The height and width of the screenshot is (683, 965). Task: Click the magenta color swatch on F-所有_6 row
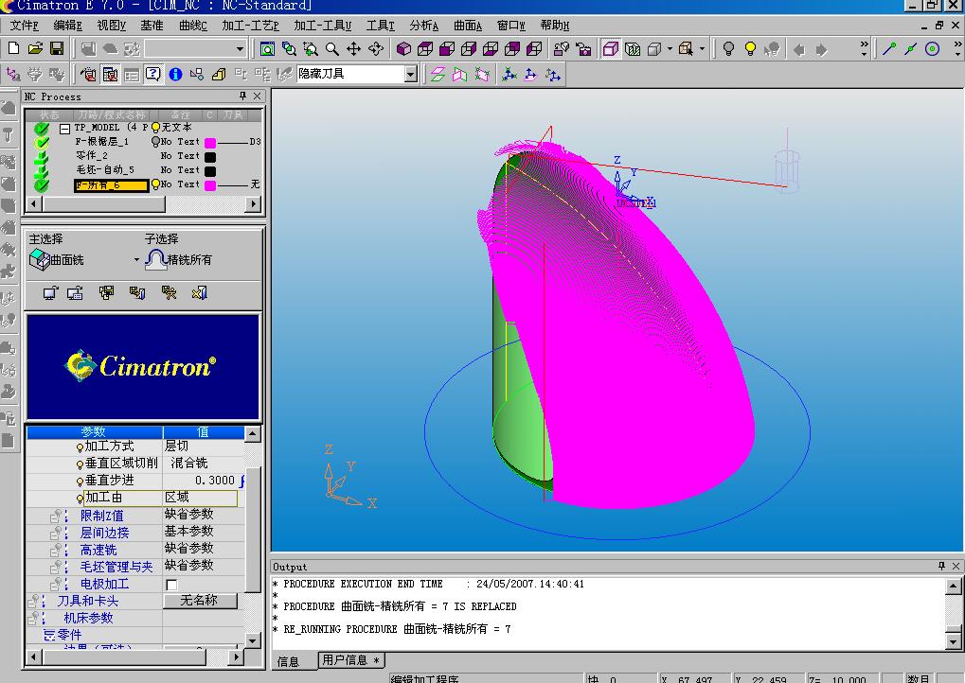click(210, 185)
